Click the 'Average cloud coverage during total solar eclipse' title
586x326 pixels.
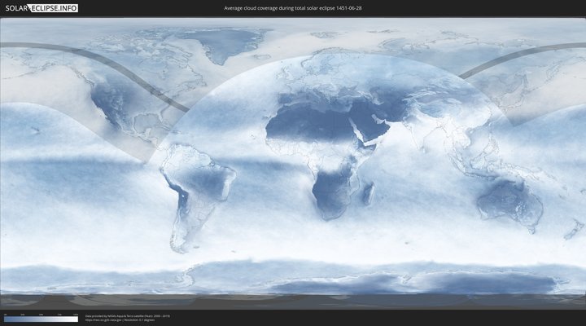coord(293,8)
